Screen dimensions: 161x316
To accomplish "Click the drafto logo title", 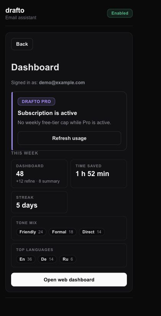I will pos(15,10).
